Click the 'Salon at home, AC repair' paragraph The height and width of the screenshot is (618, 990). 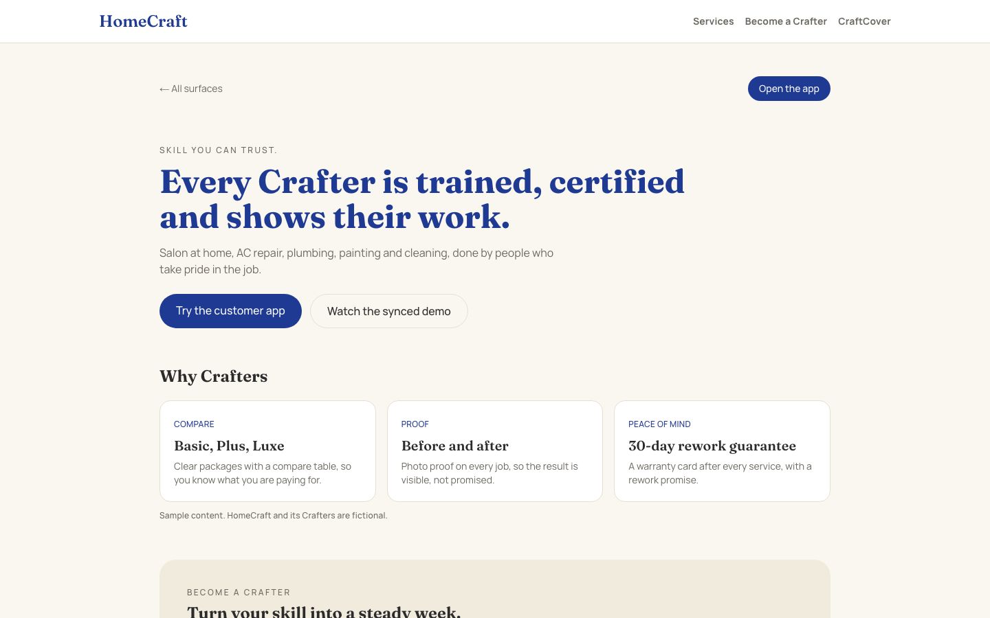[356, 261]
